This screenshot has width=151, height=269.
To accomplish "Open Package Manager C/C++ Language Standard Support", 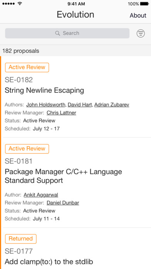I will pos(63,176).
